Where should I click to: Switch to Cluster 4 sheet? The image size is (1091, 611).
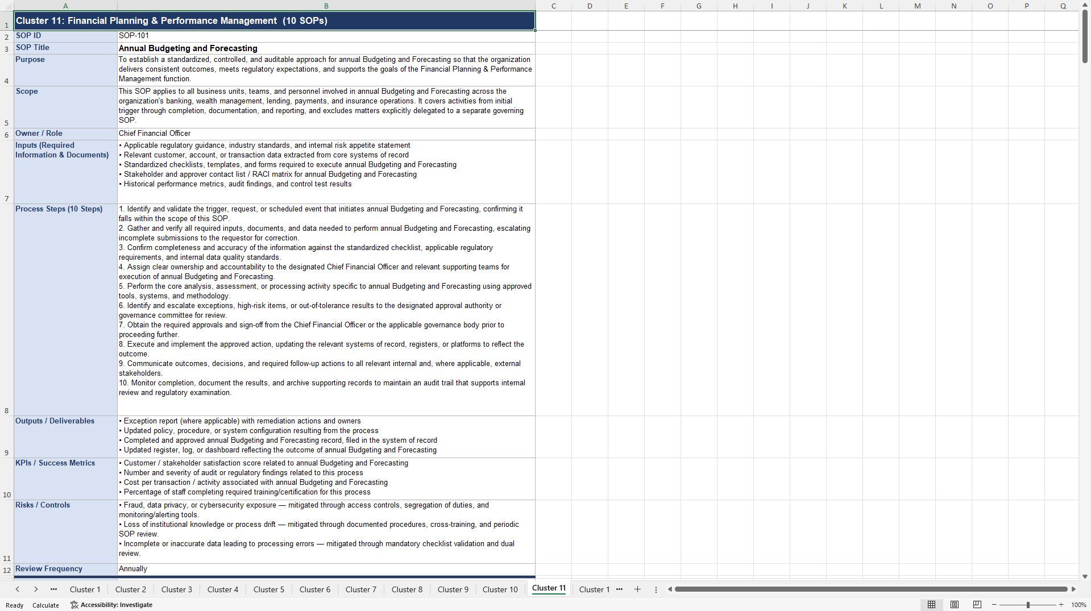(223, 589)
